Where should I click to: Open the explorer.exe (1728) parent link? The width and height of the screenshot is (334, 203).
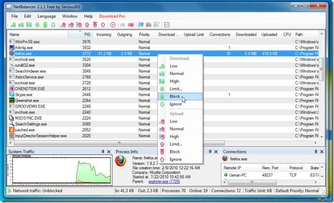coord(164,181)
